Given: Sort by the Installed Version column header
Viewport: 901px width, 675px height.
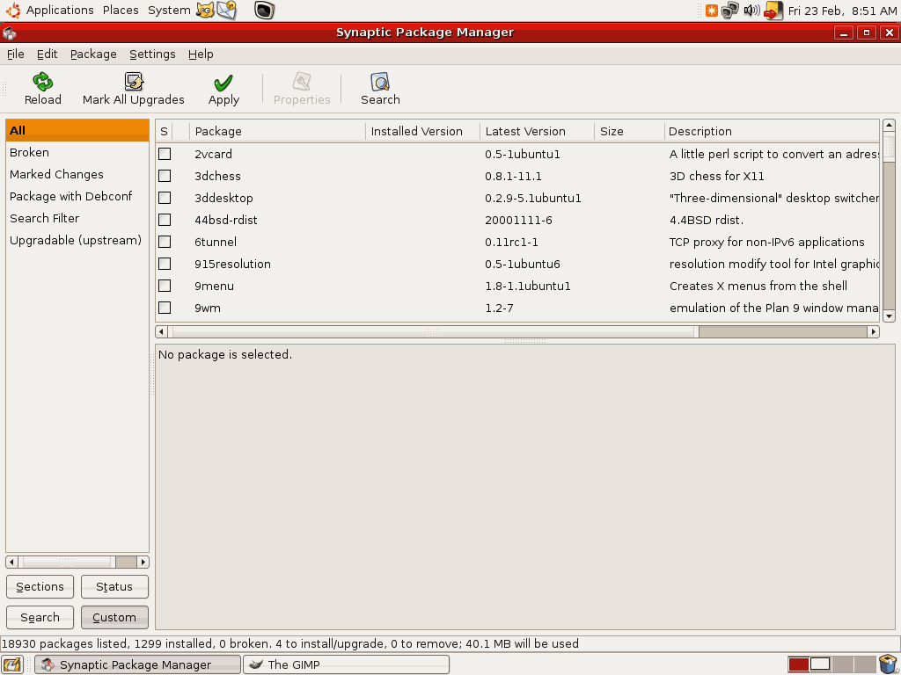Looking at the screenshot, I should pos(422,132).
